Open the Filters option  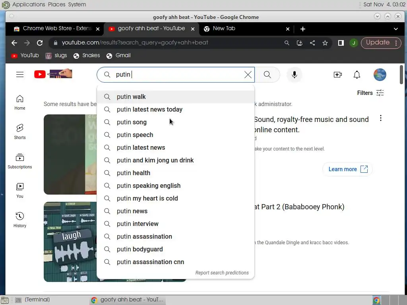[370, 93]
